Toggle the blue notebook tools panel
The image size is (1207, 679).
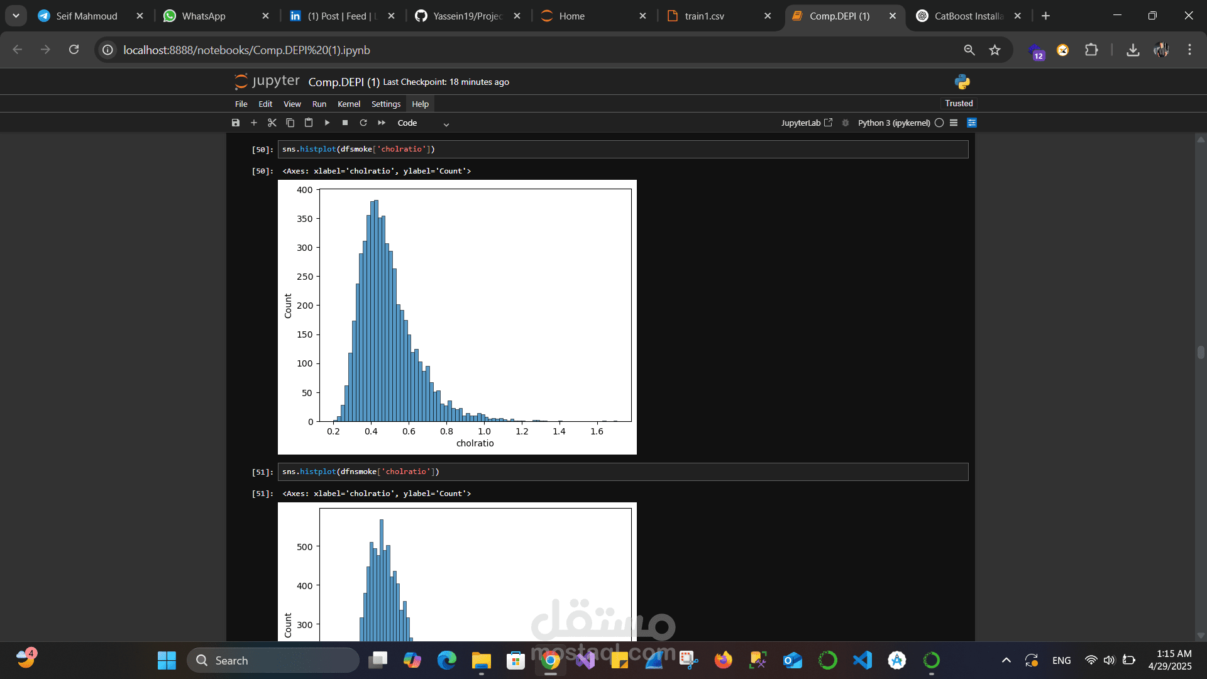point(972,123)
